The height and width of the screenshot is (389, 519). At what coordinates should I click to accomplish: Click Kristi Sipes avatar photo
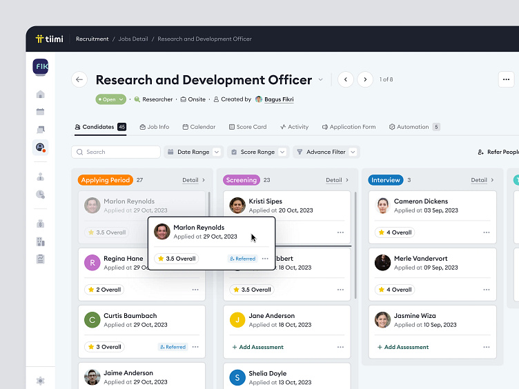tap(237, 206)
